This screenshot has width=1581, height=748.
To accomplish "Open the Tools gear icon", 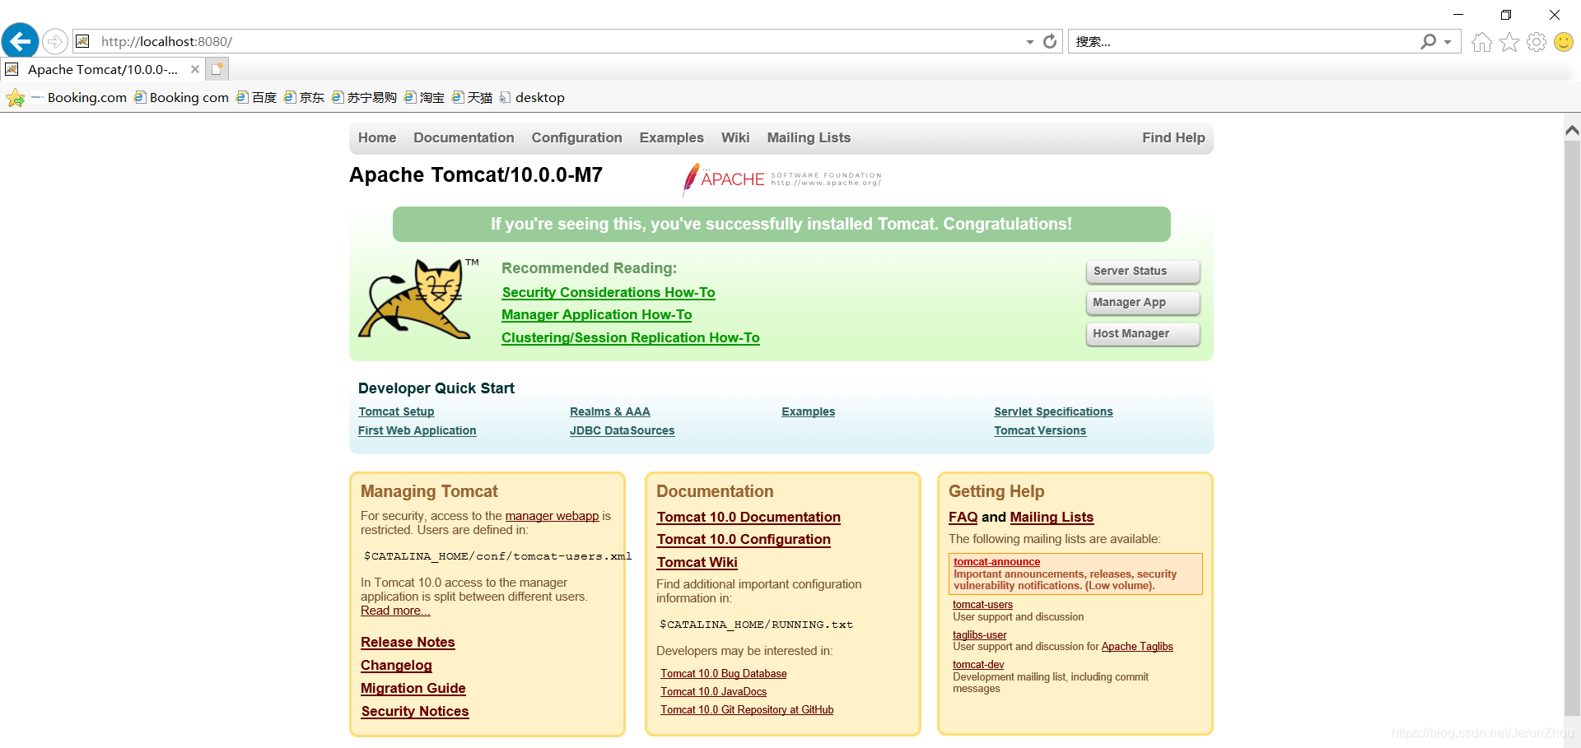I will [x=1536, y=42].
